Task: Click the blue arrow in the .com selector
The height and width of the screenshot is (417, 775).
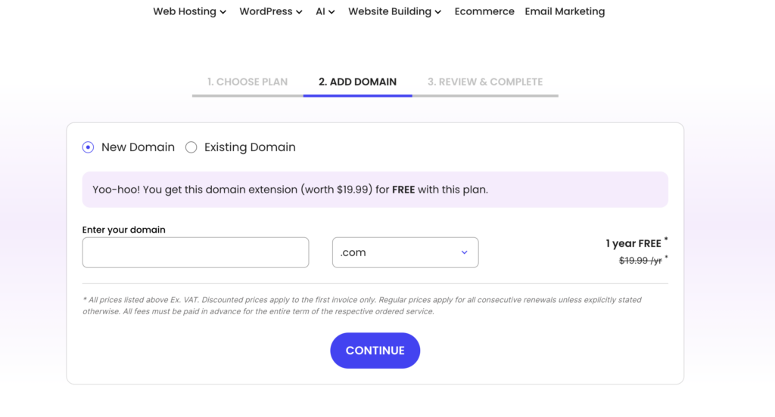Action: (465, 252)
